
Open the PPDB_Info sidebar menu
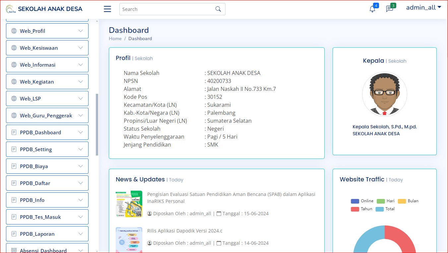coord(47,200)
